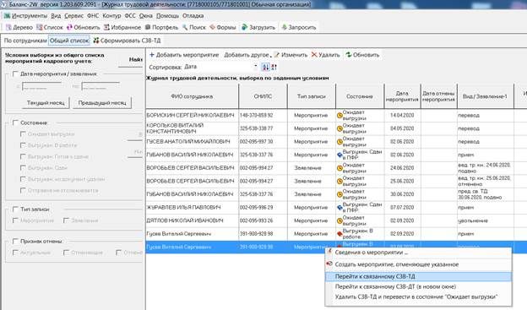The width and height of the screenshot is (527, 310).
Task: Open the Сервис menu
Action: pos(74,16)
